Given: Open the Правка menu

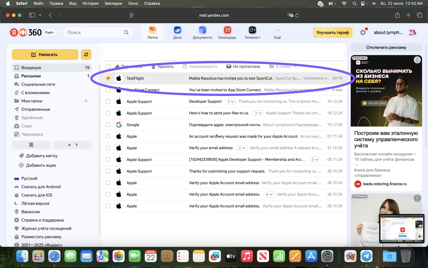Looking at the screenshot, I should 56,4.
